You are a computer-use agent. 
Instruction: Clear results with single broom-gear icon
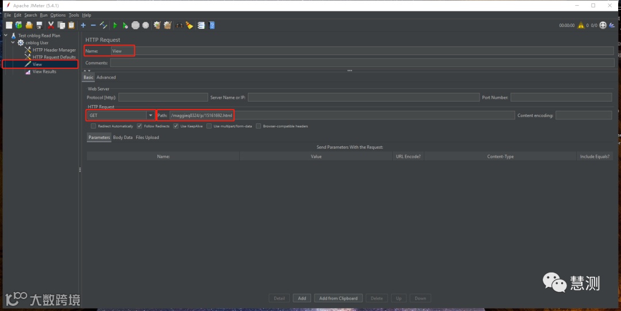tap(157, 25)
